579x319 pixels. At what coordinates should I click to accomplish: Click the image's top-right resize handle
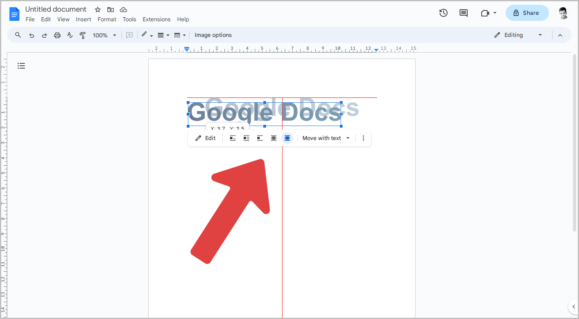coord(341,102)
